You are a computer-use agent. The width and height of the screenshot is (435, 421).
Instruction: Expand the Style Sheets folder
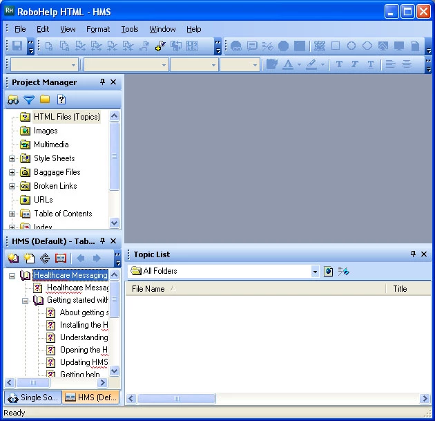coord(12,158)
